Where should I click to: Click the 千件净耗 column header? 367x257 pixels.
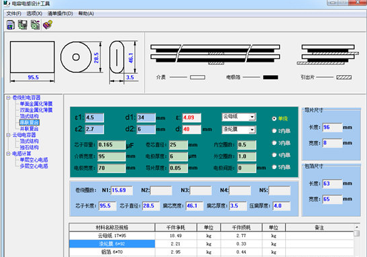pyautogui.click(x=176, y=227)
